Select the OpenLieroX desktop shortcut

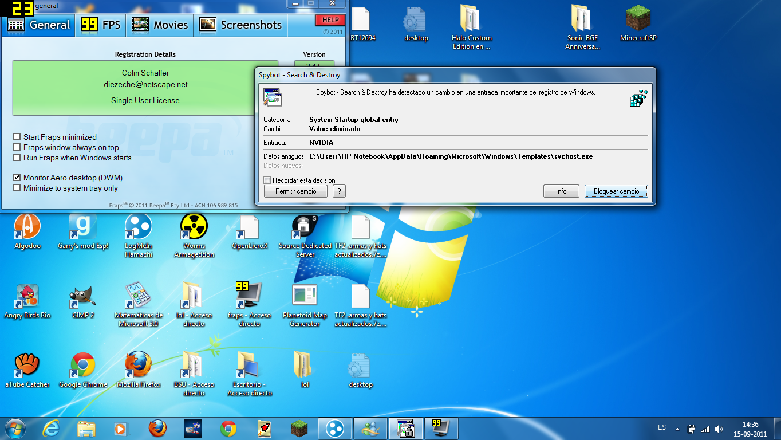[x=250, y=232]
